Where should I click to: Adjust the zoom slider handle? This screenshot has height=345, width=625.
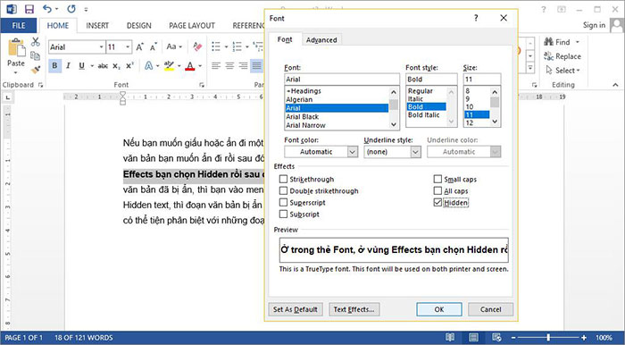coord(549,338)
